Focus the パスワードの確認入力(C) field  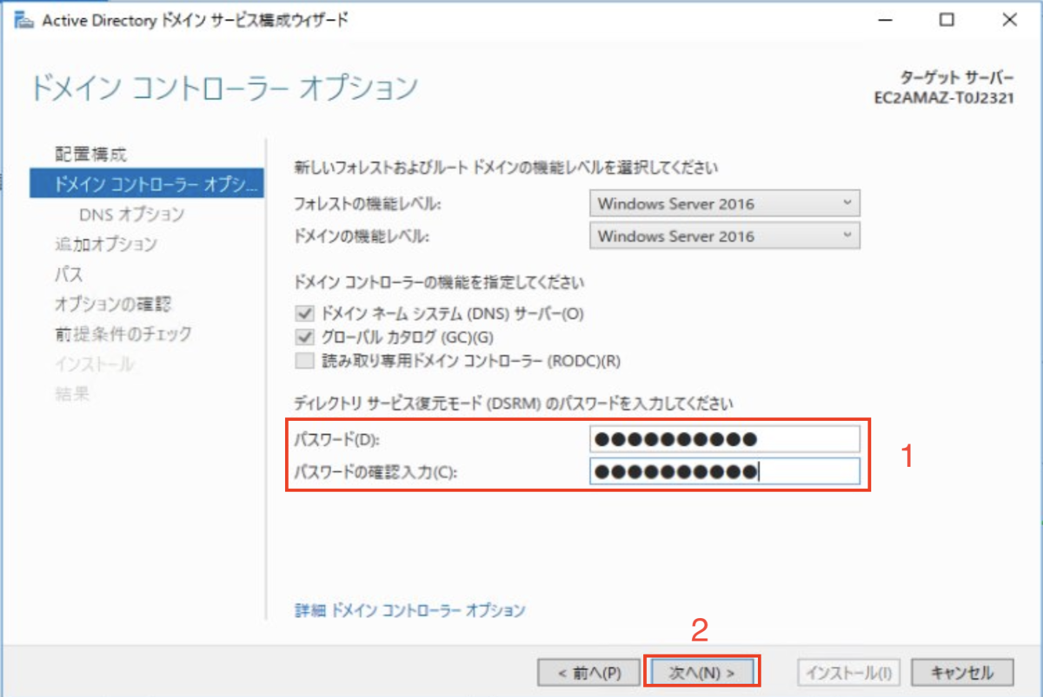click(x=724, y=471)
